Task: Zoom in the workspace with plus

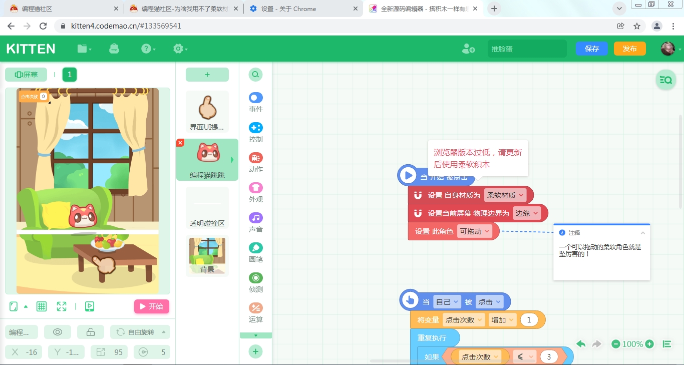Action: tap(649, 344)
